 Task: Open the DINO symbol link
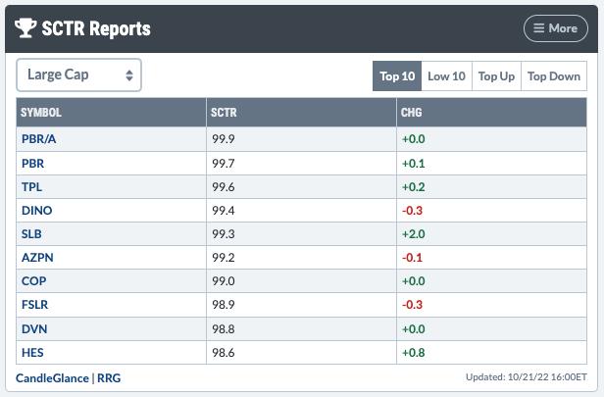[36, 210]
